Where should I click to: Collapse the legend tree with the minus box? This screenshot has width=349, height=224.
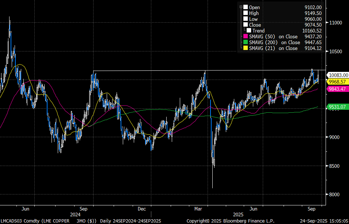point(241,7)
